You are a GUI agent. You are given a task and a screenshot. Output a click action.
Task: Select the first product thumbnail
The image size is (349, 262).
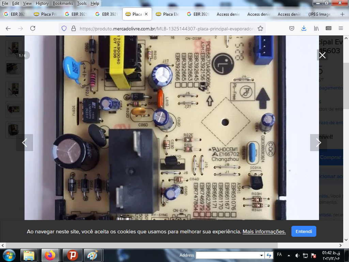[x=14, y=48]
